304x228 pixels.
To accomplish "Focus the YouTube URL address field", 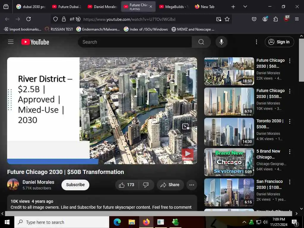I will pos(129,19).
